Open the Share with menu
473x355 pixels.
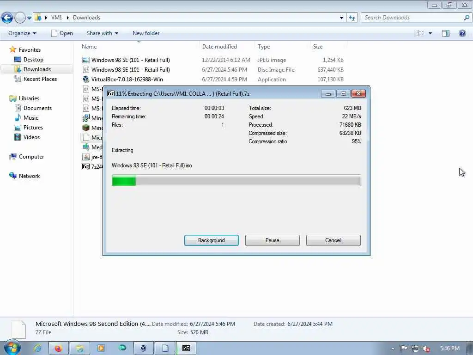point(102,33)
